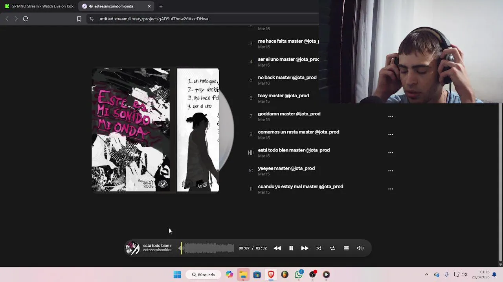Open Microsoft Store from the taskbar
Screen dimensions: 503x282
tap(257, 275)
